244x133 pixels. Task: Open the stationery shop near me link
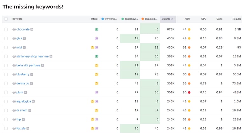[32, 56]
